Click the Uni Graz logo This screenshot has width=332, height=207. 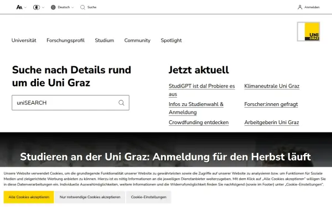(x=309, y=31)
